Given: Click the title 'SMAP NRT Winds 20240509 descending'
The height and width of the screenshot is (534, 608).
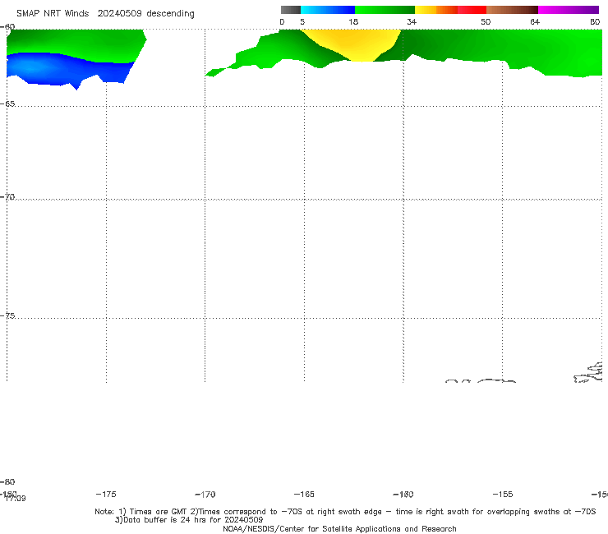Looking at the screenshot, I should click(105, 14).
